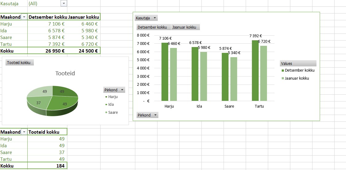Click the Jaanuar kokku chart field button
This screenshot has width=346, height=170.
pyautogui.click(x=185, y=27)
